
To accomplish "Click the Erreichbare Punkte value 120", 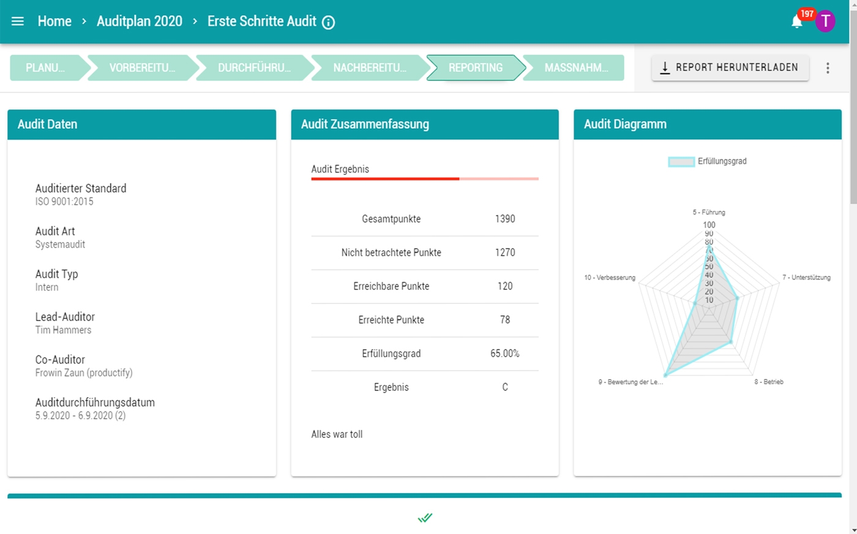I will click(505, 286).
